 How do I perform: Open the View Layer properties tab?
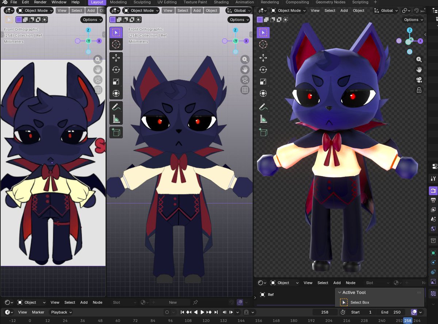[x=433, y=210]
